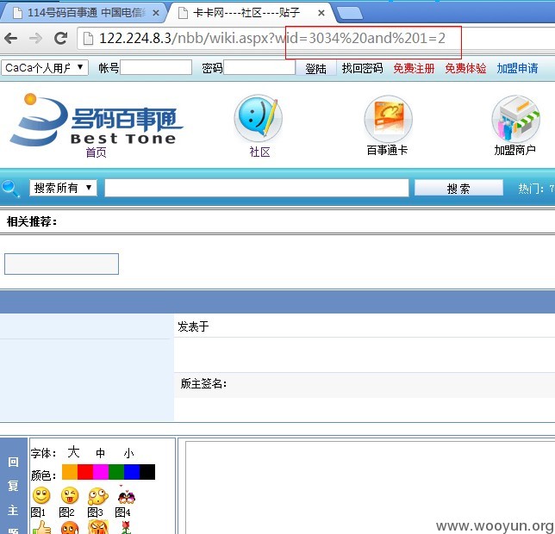Click the 百事通卡 text label
The height and width of the screenshot is (534, 555).
(387, 150)
